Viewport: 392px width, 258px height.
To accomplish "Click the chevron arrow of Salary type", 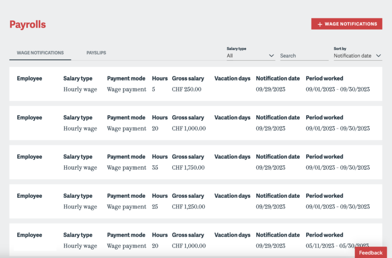I will pos(272,56).
